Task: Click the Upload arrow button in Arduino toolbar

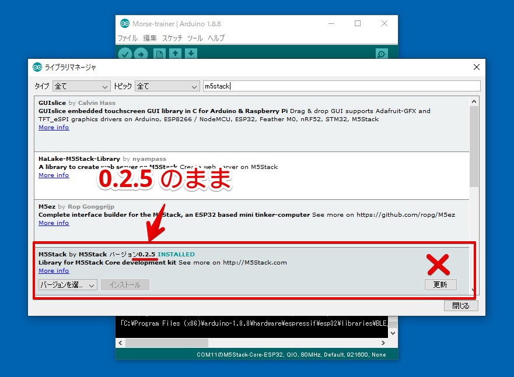Action: 141,54
